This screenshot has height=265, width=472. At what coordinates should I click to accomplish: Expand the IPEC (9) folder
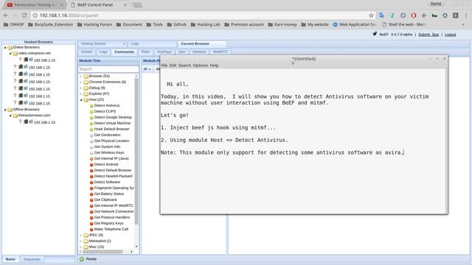tap(80, 235)
